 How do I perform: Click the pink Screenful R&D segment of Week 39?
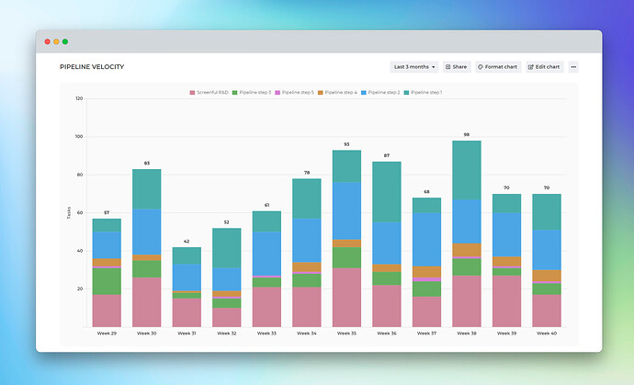[506, 301]
